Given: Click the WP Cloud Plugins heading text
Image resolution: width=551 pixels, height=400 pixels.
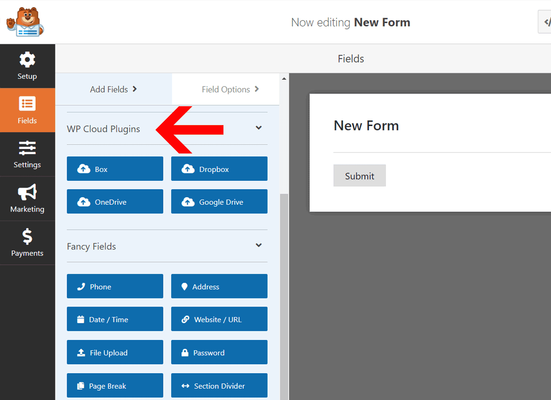Looking at the screenshot, I should pos(103,129).
